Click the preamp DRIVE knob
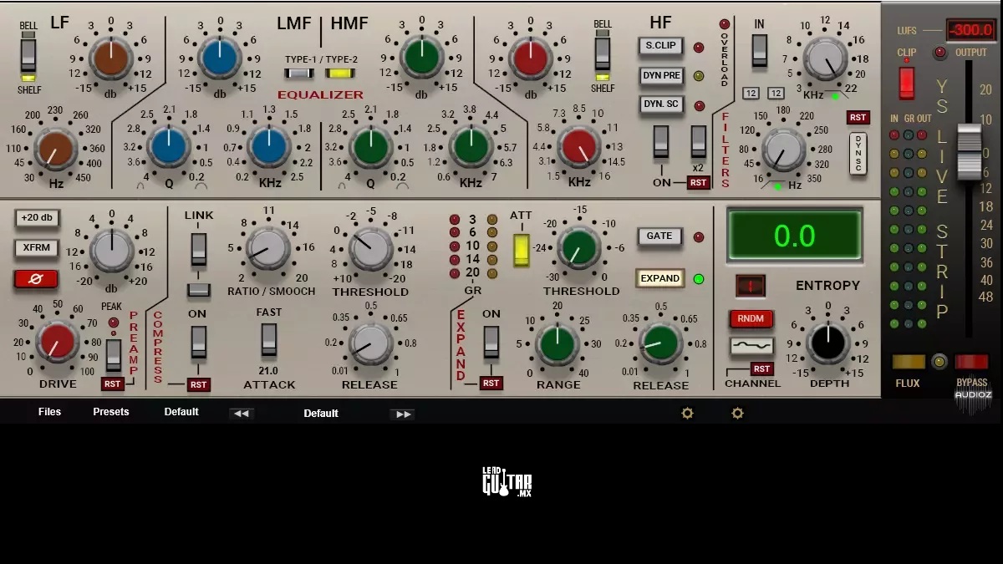This screenshot has width=1003, height=564. (x=58, y=343)
